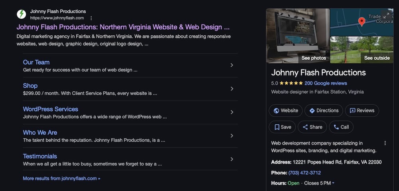This screenshot has height=191, width=399.
Task: Open the Testimonials sitelink
Action: 40,156
